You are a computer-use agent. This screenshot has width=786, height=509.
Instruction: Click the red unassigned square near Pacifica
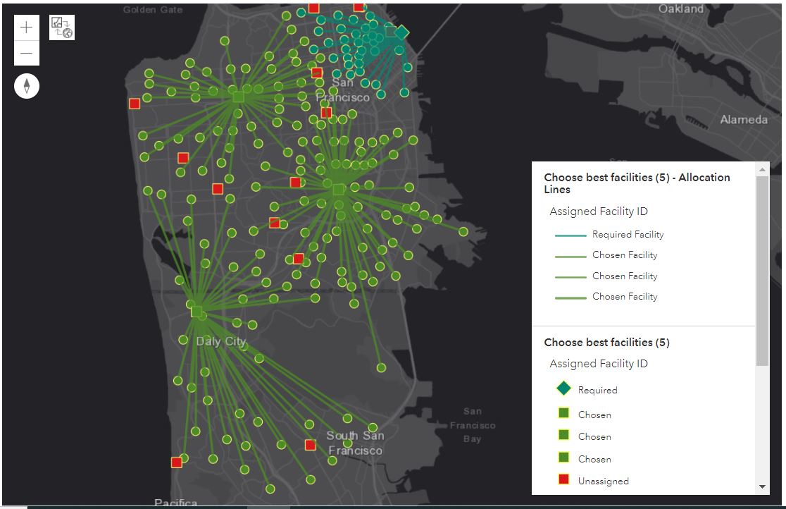click(x=176, y=462)
